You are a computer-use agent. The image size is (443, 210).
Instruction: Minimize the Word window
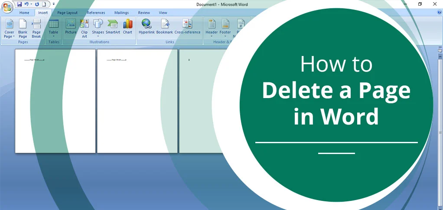click(406, 4)
